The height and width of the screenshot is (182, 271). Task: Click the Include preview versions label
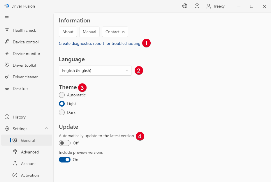point(81,152)
